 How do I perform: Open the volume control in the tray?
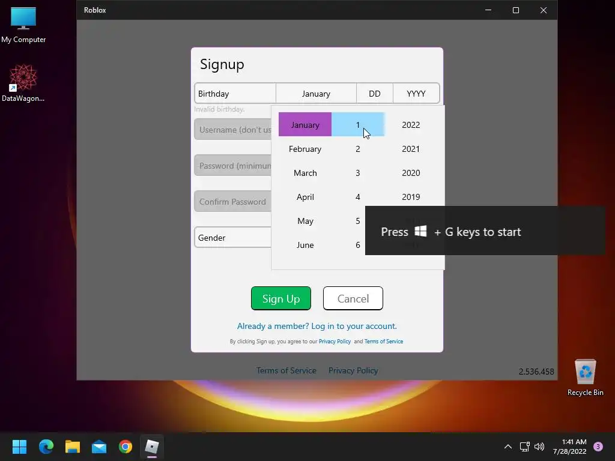tap(539, 447)
